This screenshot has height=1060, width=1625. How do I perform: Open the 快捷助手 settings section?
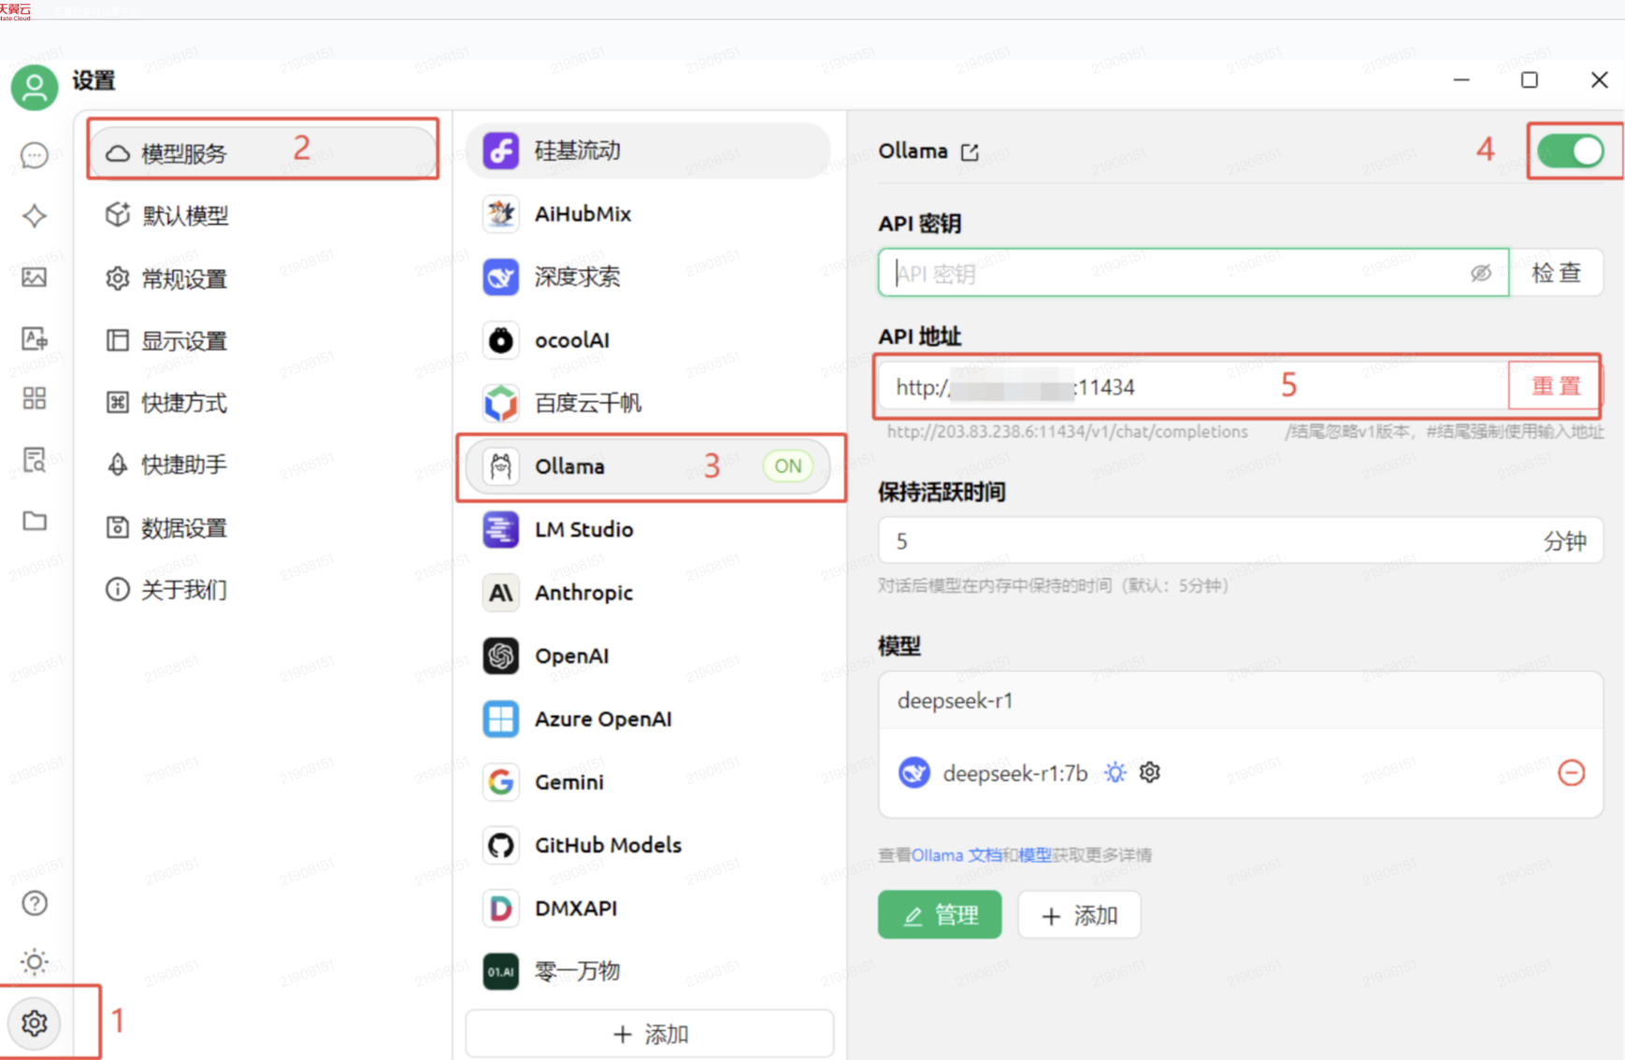[263, 465]
